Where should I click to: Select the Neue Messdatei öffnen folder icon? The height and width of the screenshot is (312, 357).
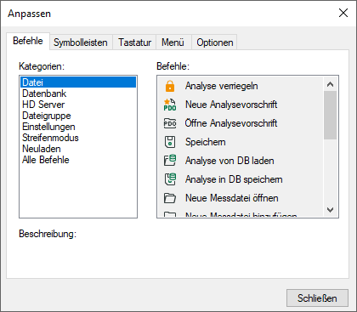pyautogui.click(x=170, y=198)
